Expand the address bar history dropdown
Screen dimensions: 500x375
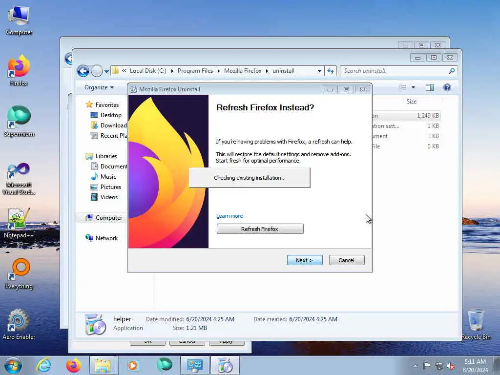(x=319, y=71)
